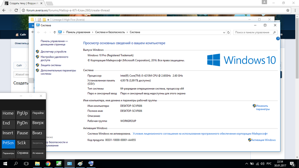Toggle the Исчезание key on keyboard
Viewport: 299px width, 168px height.
[38, 153]
